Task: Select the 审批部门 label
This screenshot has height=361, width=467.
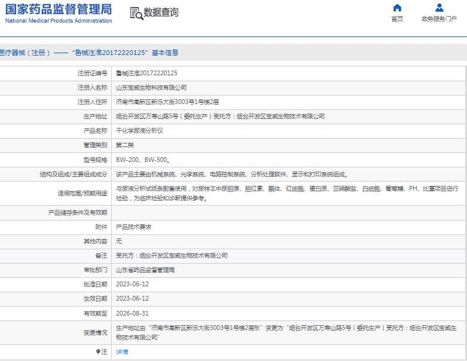Action: [95, 270]
